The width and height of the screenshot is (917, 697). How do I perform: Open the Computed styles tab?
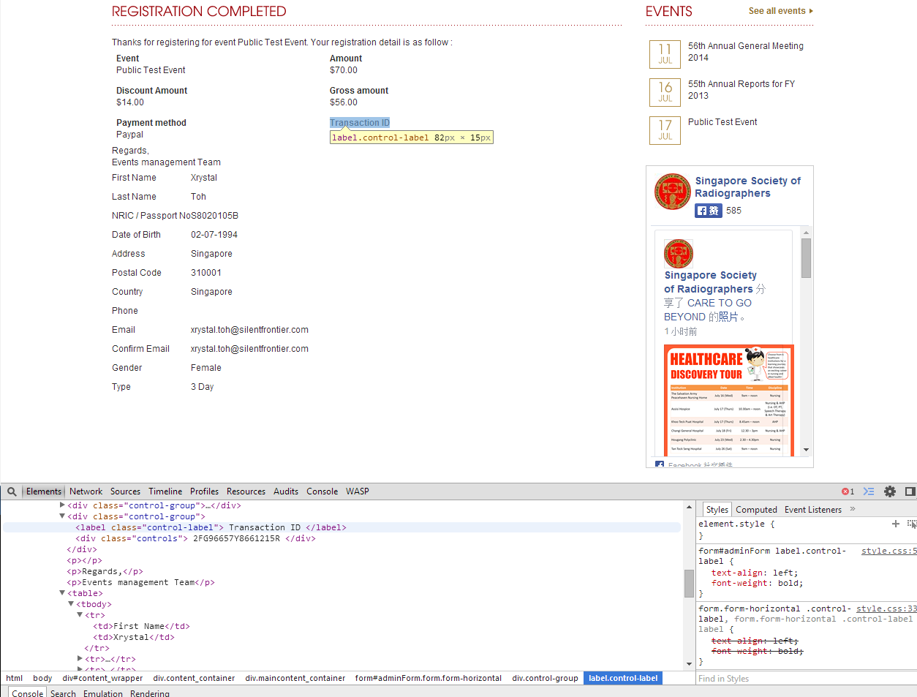pyautogui.click(x=756, y=510)
